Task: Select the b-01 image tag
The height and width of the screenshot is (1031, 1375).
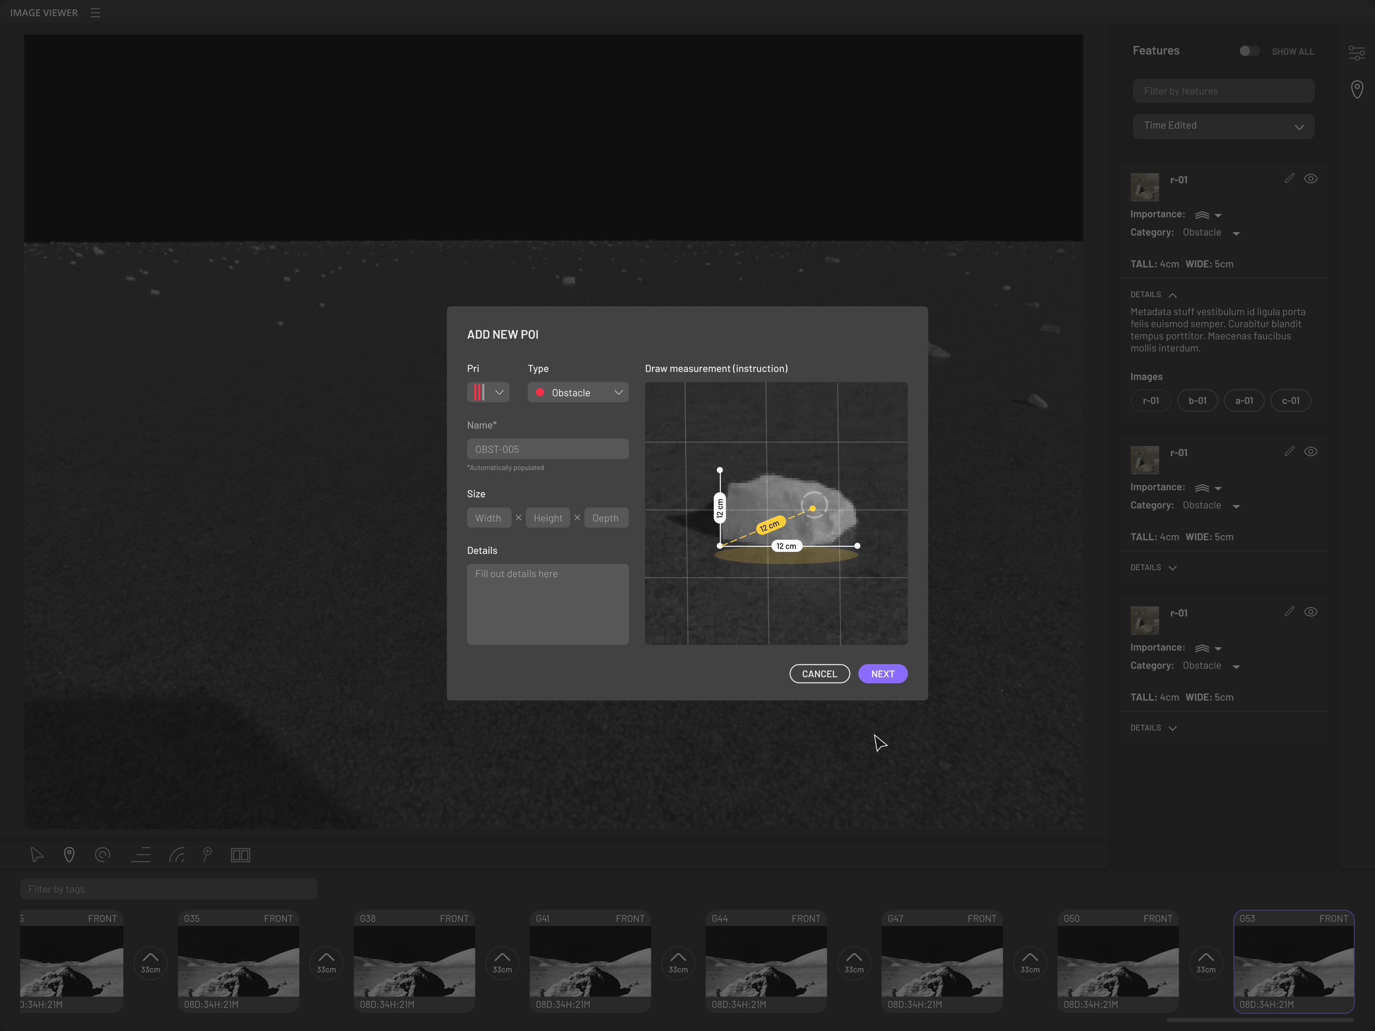Action: coord(1197,401)
